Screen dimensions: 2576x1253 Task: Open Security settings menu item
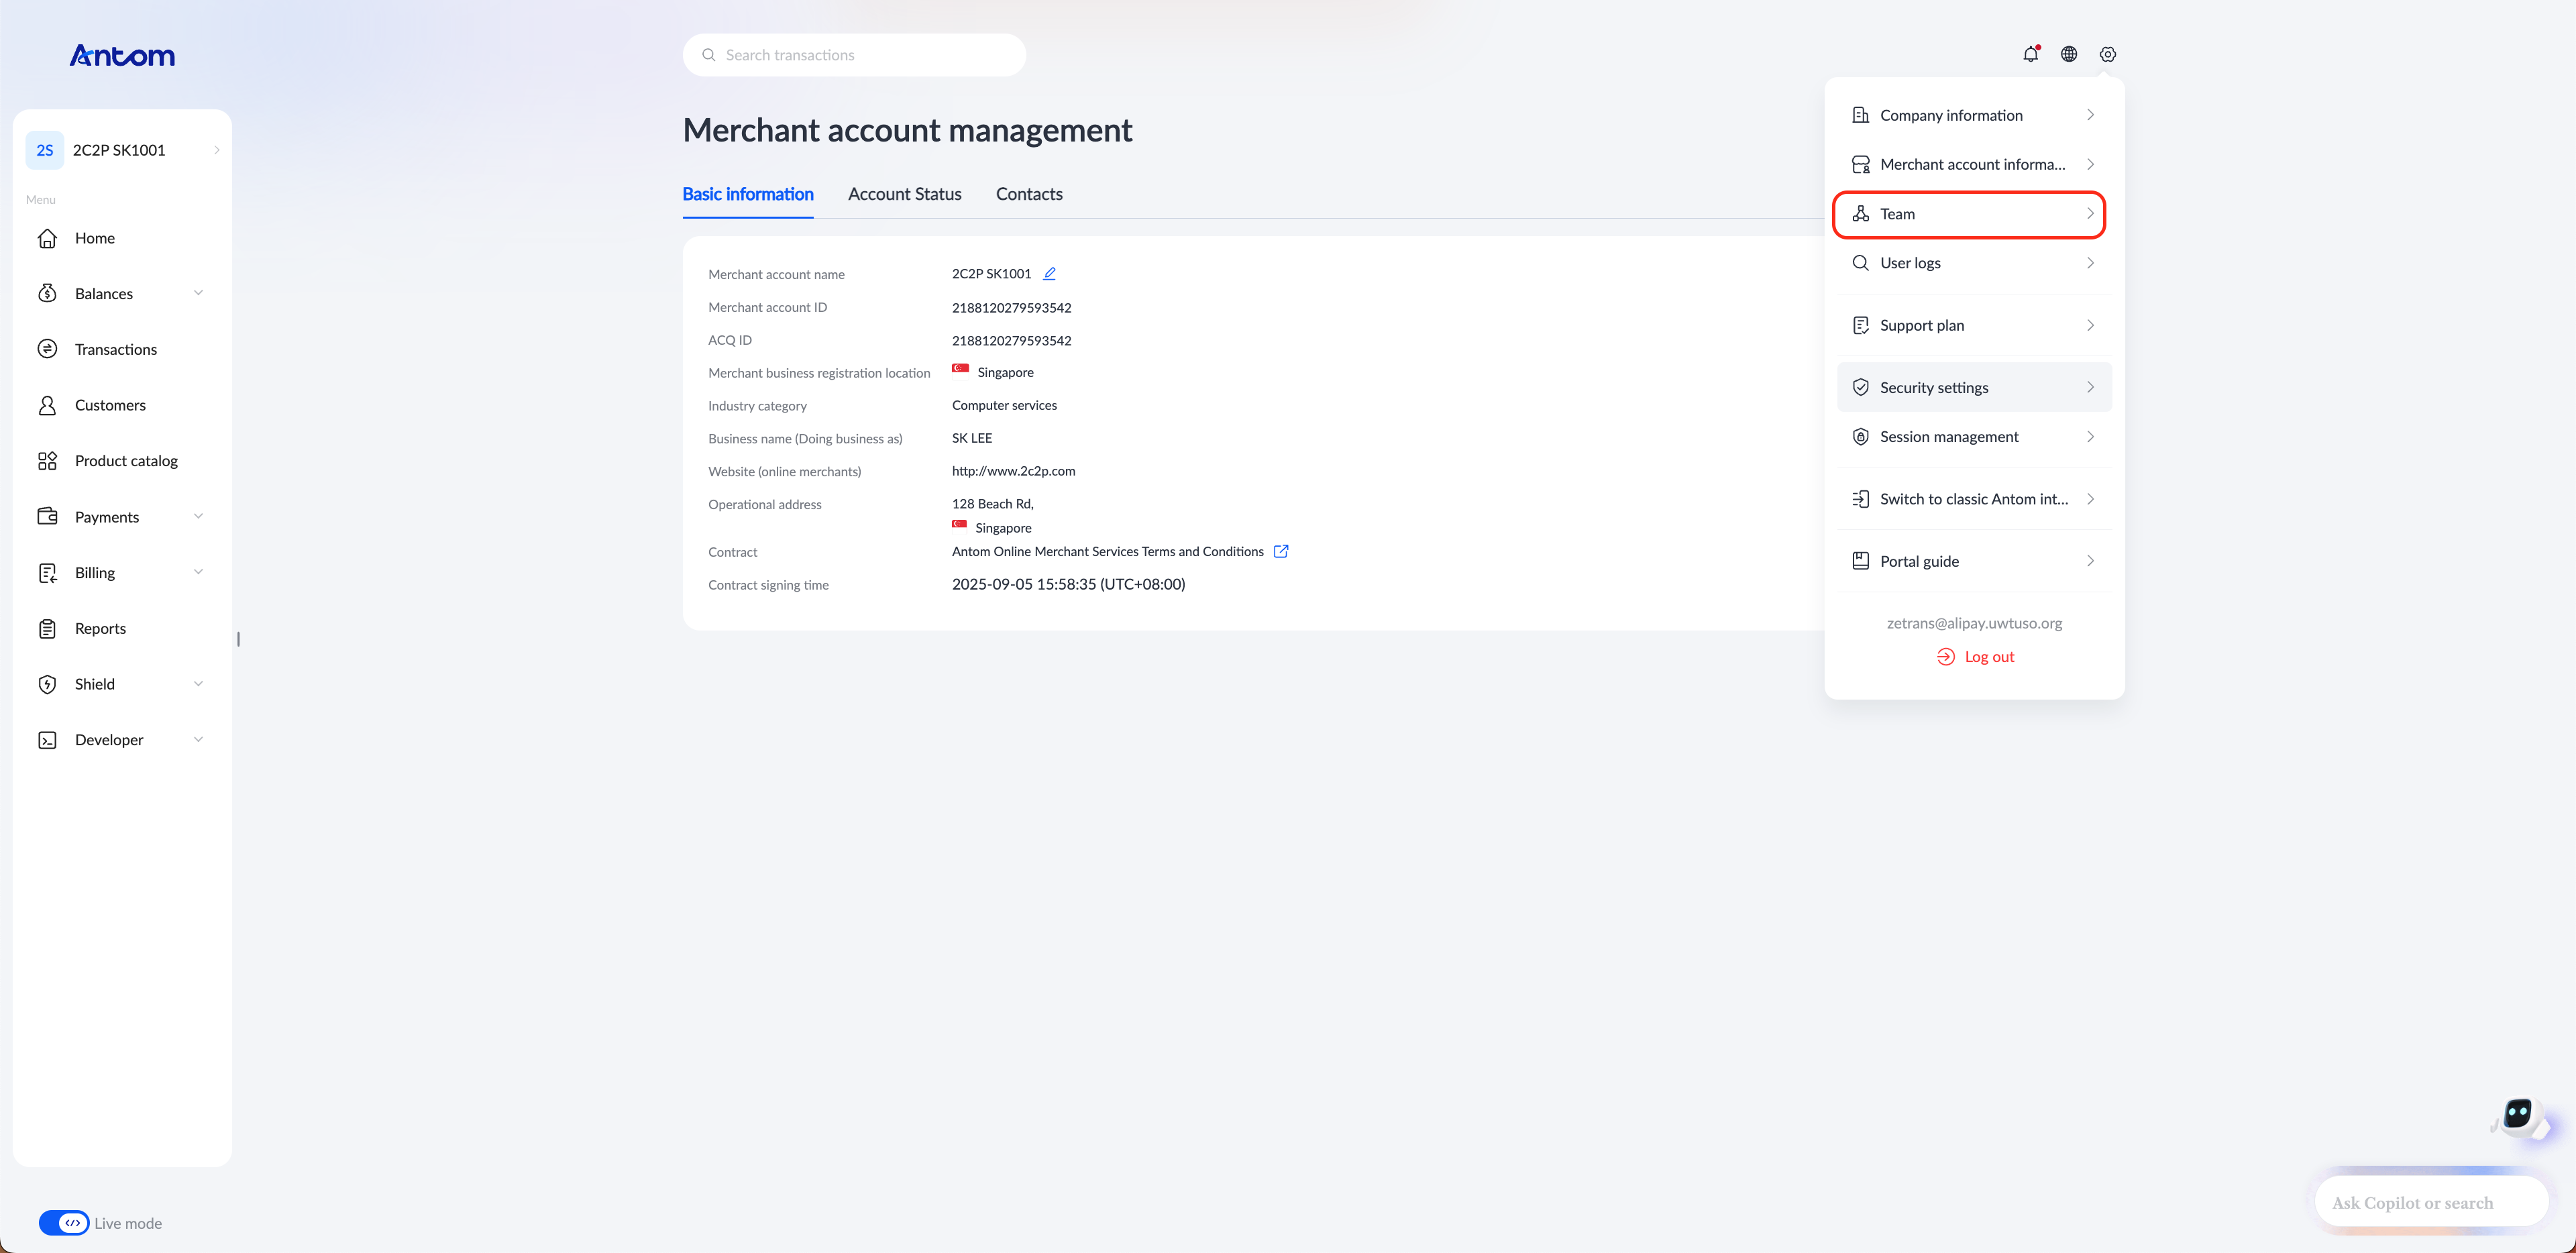[x=1973, y=387]
